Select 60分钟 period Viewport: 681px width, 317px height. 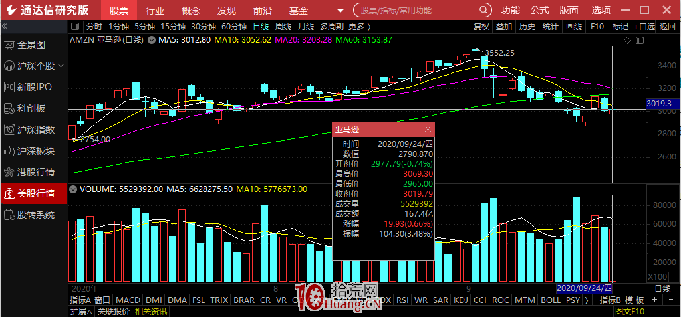233,27
